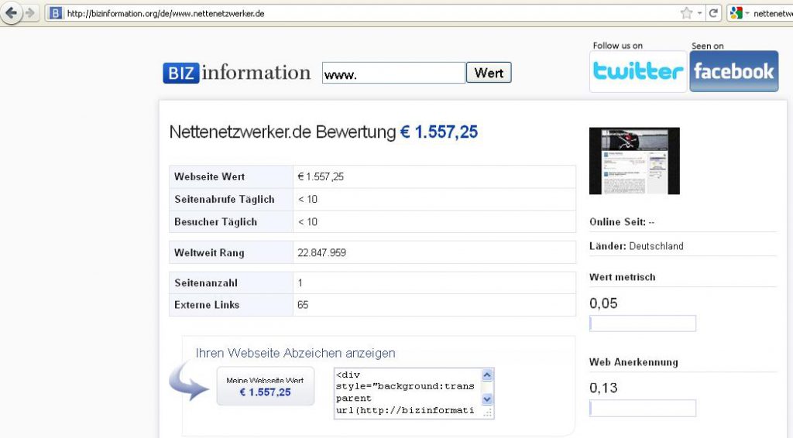Bookmark page with the star icon
Viewport: 793px width, 438px height.
pyautogui.click(x=685, y=13)
